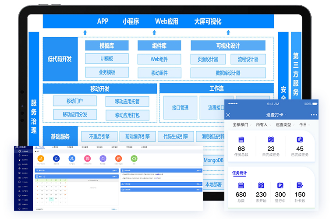Select the 代码生成引擎 box
This screenshot has width=333, height=219.
[176, 137]
